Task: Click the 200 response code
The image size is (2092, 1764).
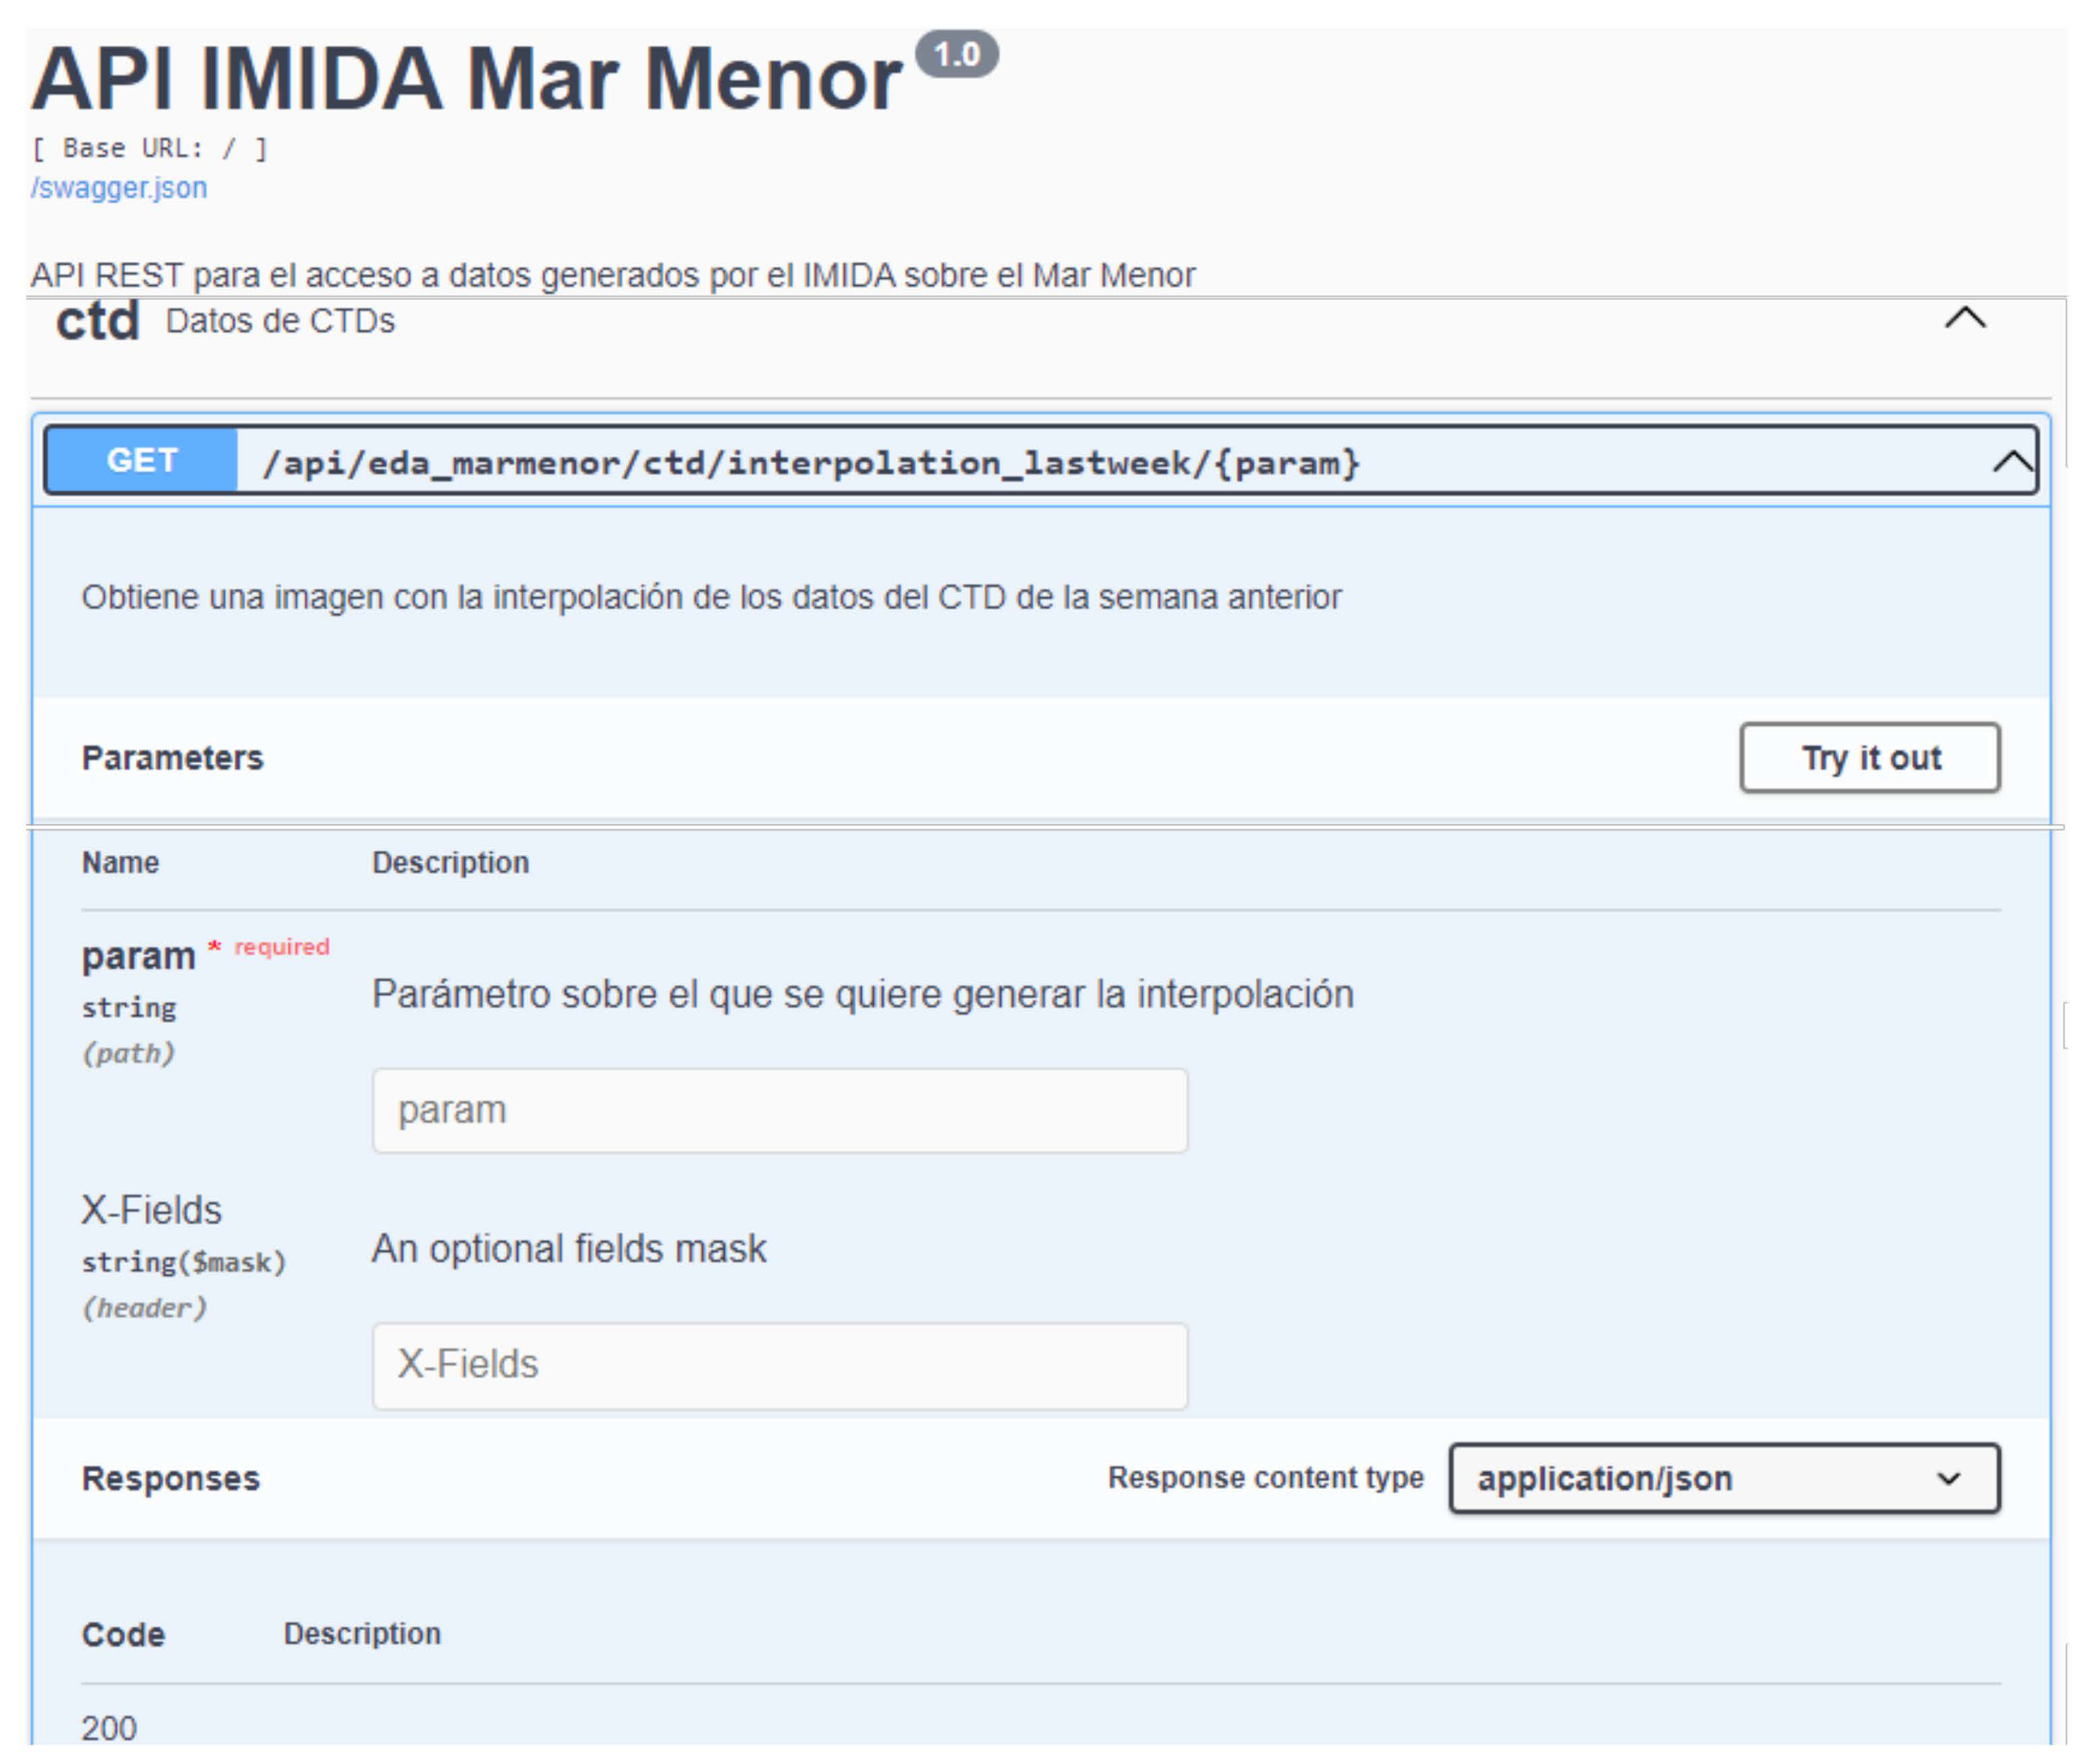Action: pyautogui.click(x=109, y=1727)
